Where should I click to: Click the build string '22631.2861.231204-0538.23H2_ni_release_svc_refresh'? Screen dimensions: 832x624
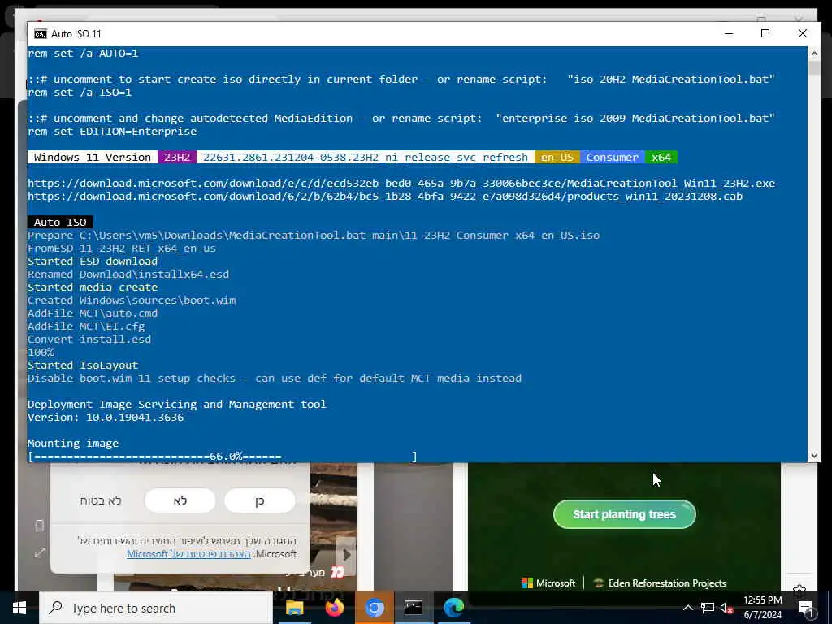366,158
